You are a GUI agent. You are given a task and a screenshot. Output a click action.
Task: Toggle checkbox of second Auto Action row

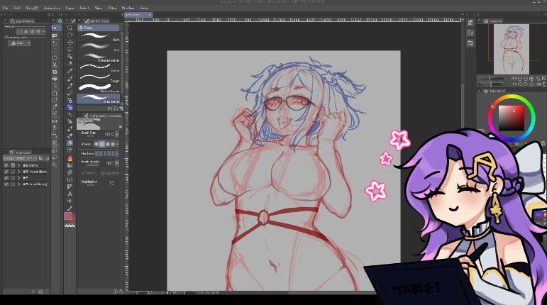(x=6, y=172)
